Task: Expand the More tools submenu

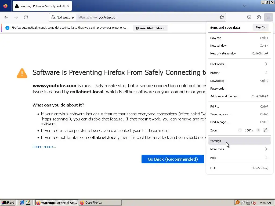Action: (239, 149)
